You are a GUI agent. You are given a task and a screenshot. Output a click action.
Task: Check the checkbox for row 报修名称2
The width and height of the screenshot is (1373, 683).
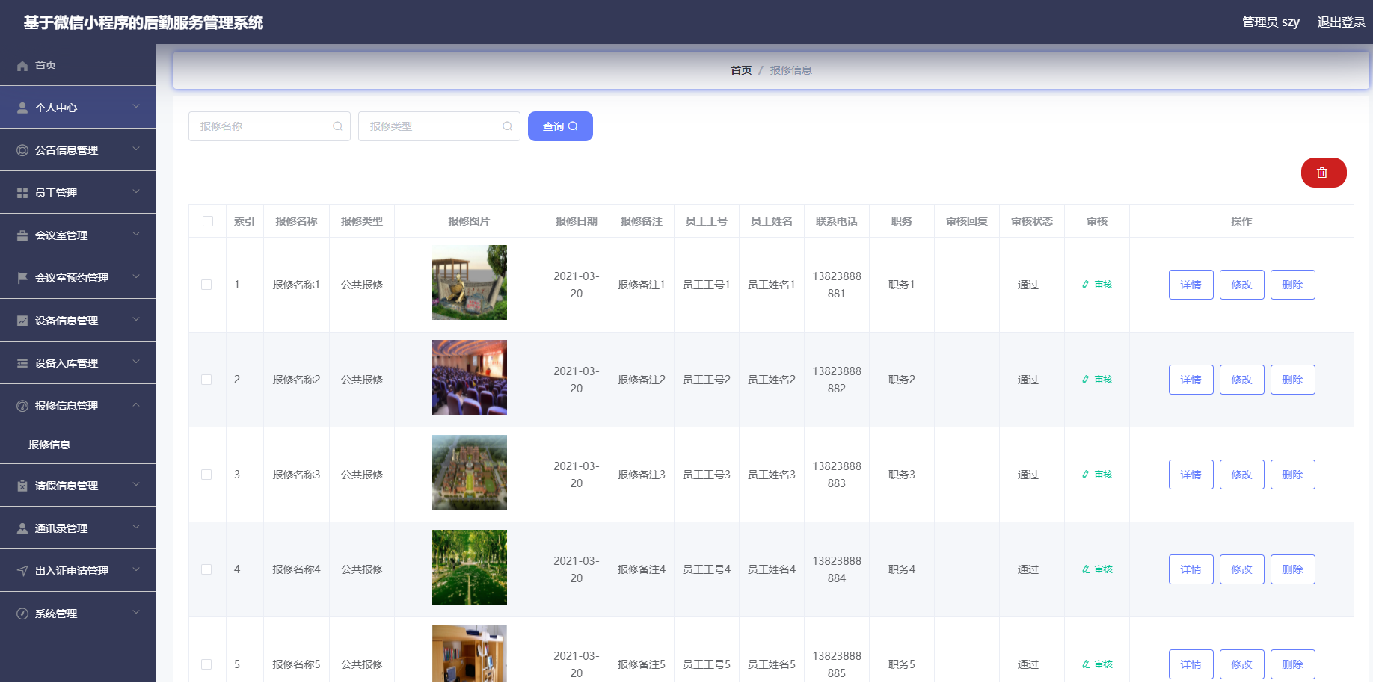(206, 380)
